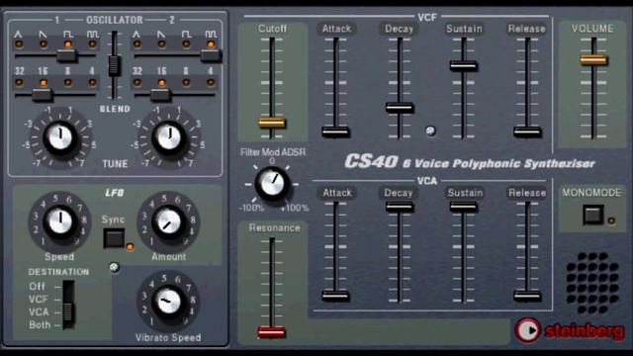Click the MONOMODE indicator LED

[611, 221]
